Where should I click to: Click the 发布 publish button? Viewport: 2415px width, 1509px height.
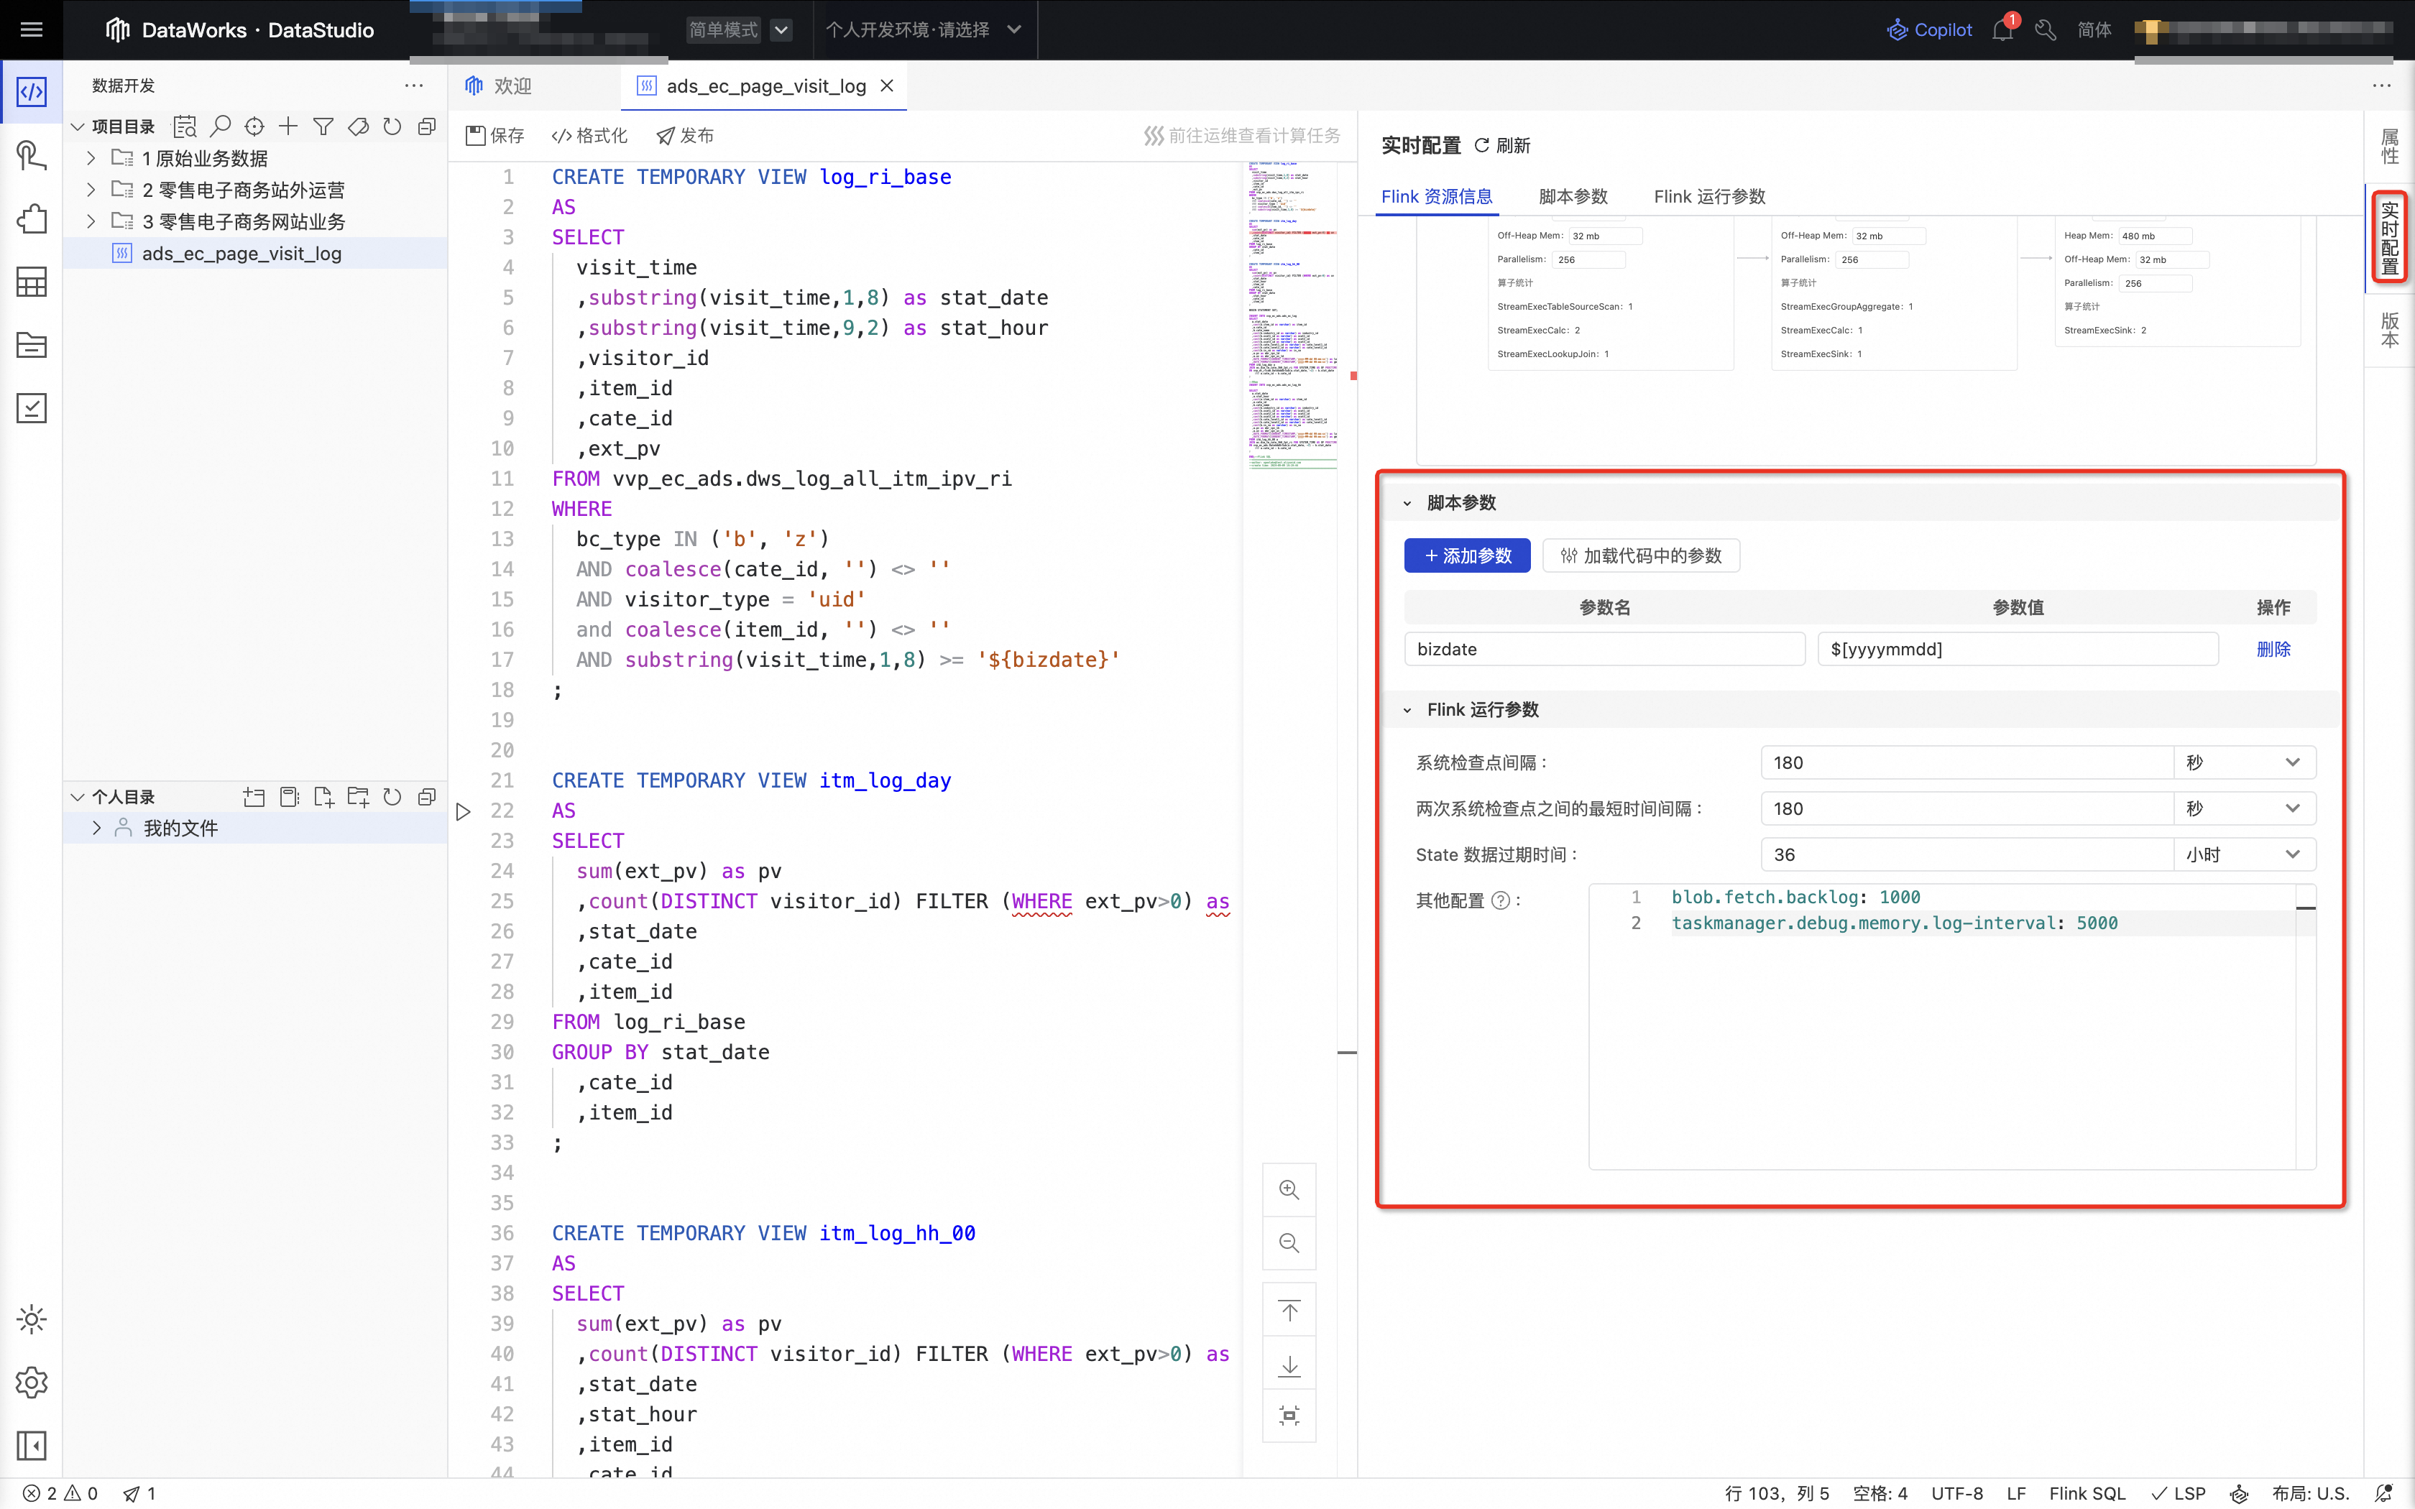(x=684, y=136)
